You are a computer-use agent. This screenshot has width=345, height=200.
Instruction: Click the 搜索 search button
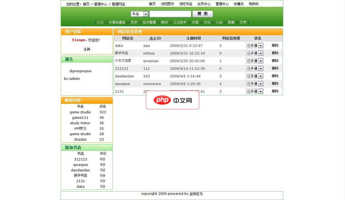point(202,14)
